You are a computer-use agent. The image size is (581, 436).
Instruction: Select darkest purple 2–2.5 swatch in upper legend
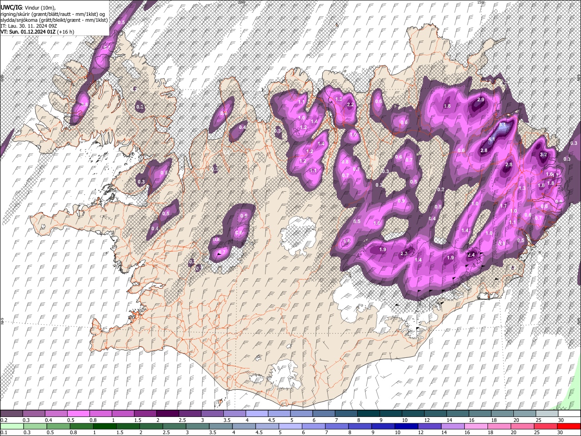click(x=167, y=413)
